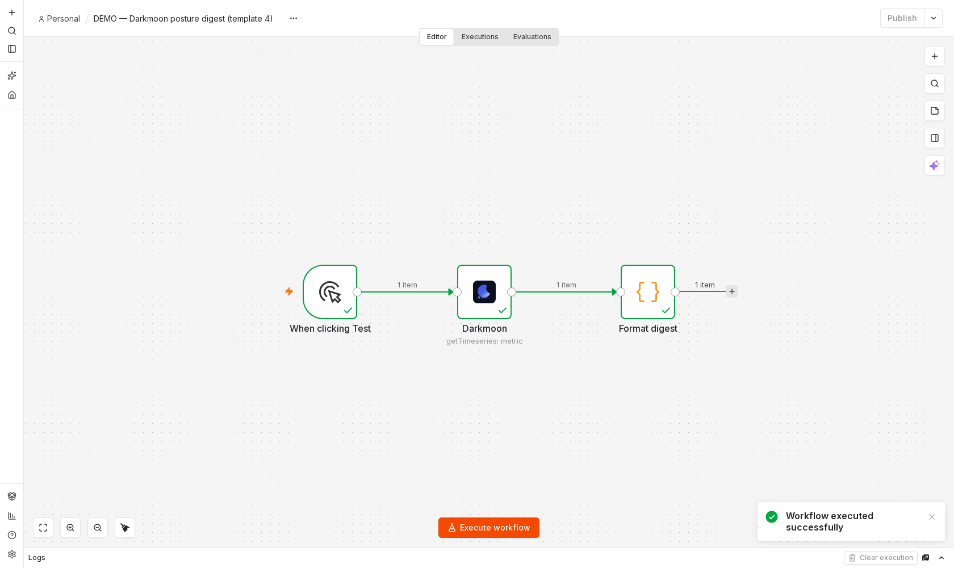Screen dimensions: 954x568
Task: Select the When clicking Test trigger node
Action: tap(330, 292)
